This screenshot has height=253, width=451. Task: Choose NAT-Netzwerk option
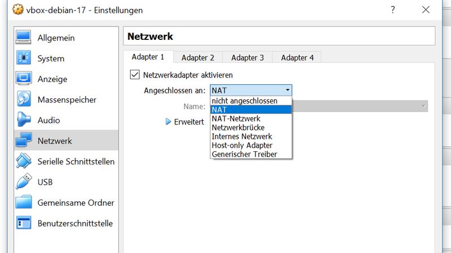tap(251, 119)
